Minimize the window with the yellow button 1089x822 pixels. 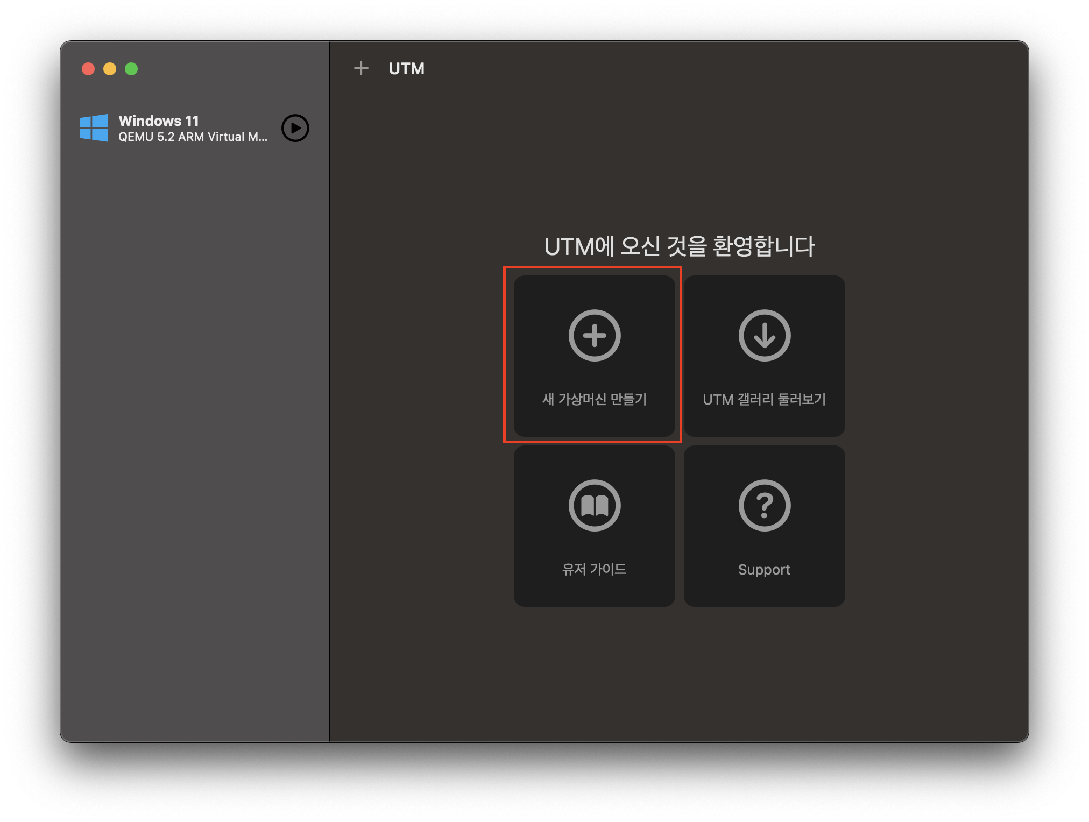pos(110,69)
